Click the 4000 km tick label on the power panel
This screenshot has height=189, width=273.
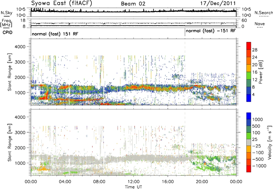pyautogui.click(x=20, y=47)
